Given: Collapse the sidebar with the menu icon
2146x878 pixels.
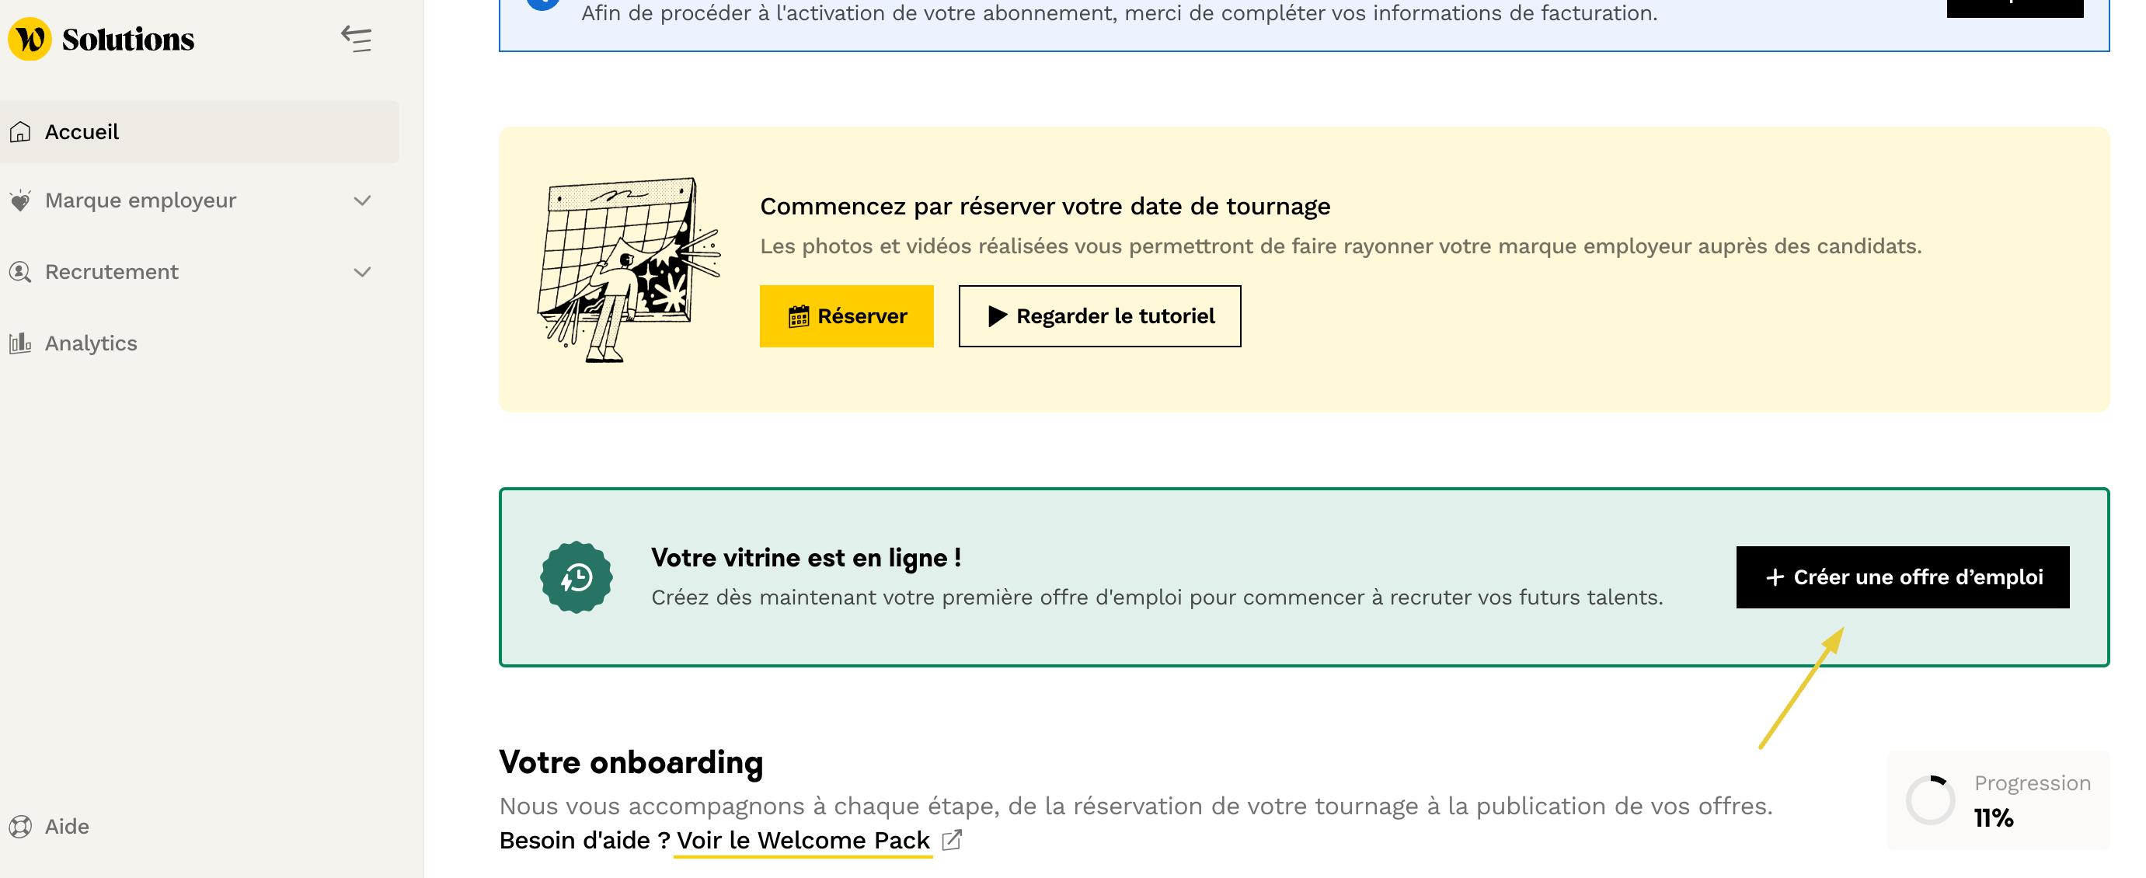Looking at the screenshot, I should 357,39.
